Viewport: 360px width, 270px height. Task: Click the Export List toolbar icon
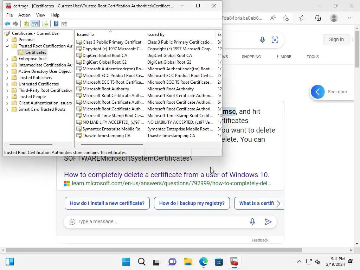[45, 24]
